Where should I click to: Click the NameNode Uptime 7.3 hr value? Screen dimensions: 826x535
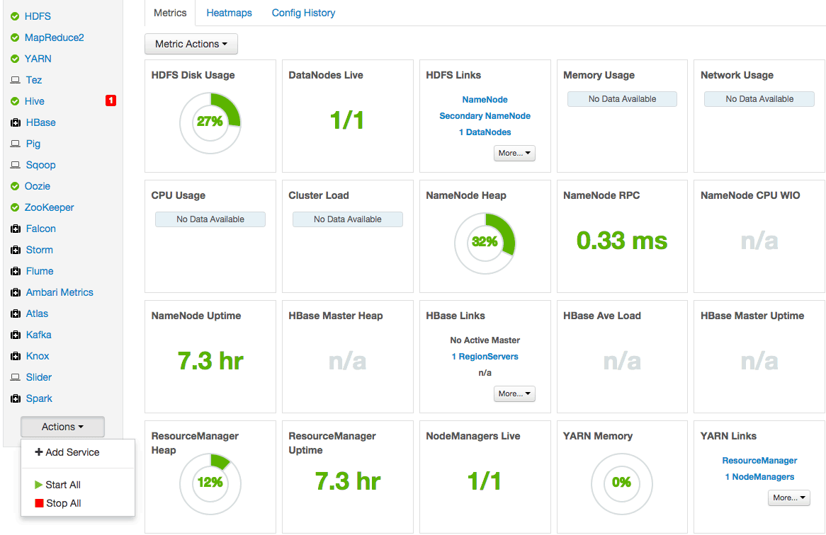click(x=210, y=362)
